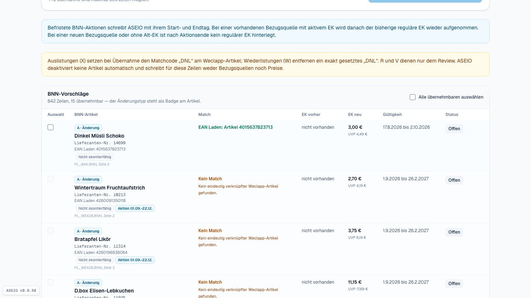Toggle the D.box Elisen-Lebkuchen row checkbox
Screen dimensions: 531x298
pyautogui.click(x=51, y=282)
